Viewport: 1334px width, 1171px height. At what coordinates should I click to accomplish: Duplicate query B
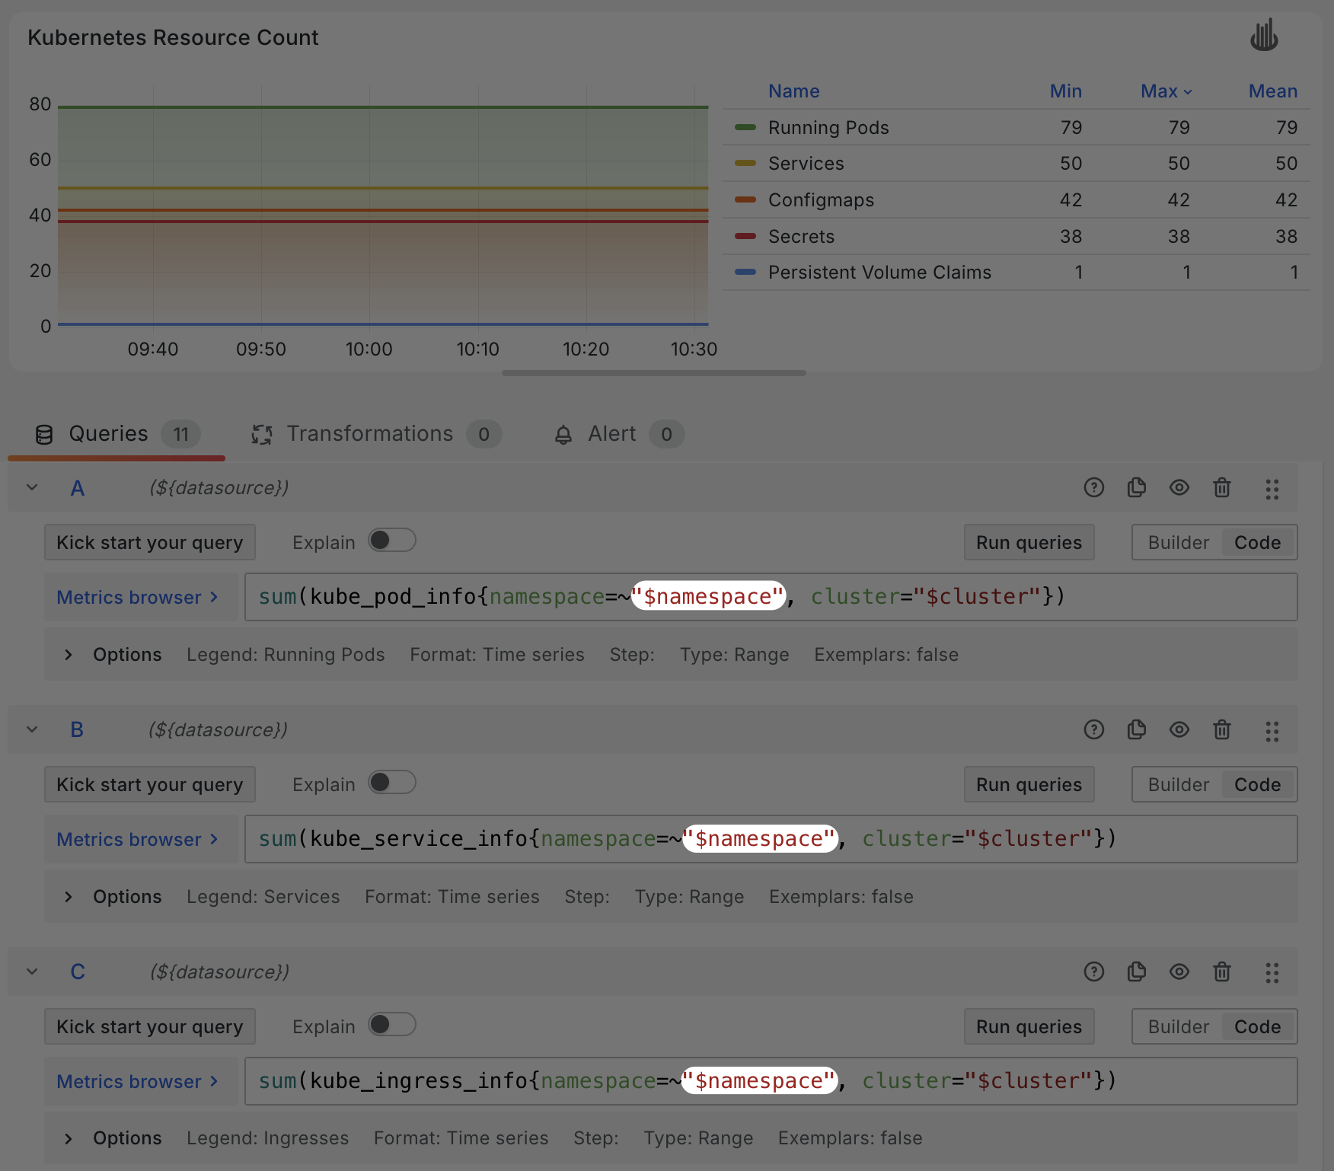(1137, 729)
